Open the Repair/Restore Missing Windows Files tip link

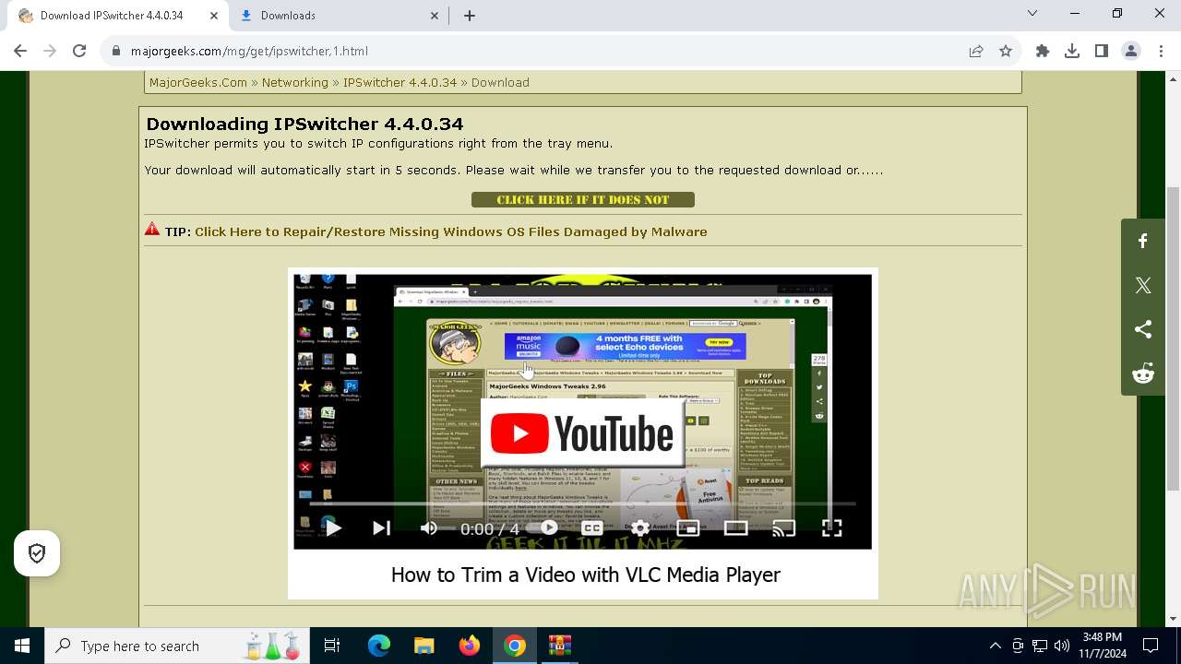450,231
